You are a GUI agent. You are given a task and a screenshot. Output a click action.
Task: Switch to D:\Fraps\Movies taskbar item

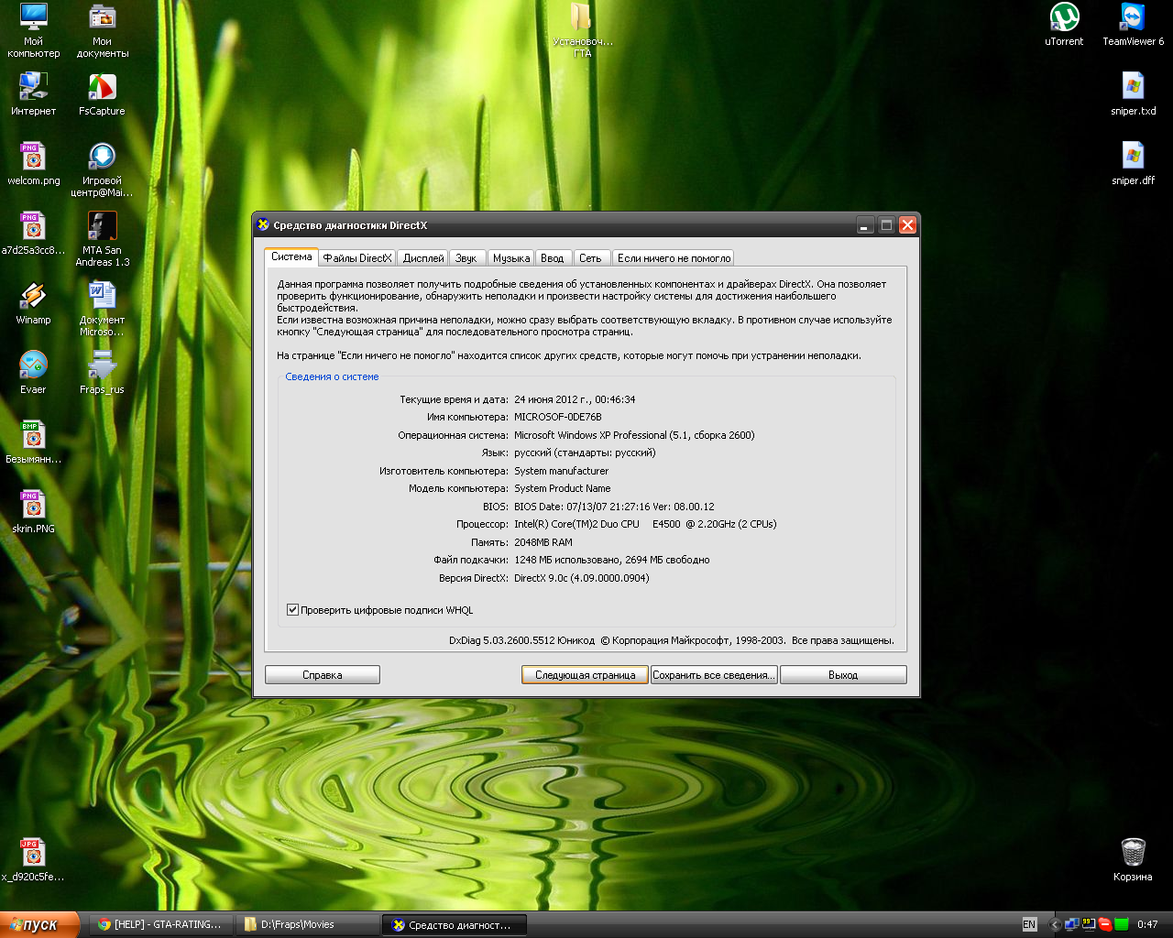307,924
